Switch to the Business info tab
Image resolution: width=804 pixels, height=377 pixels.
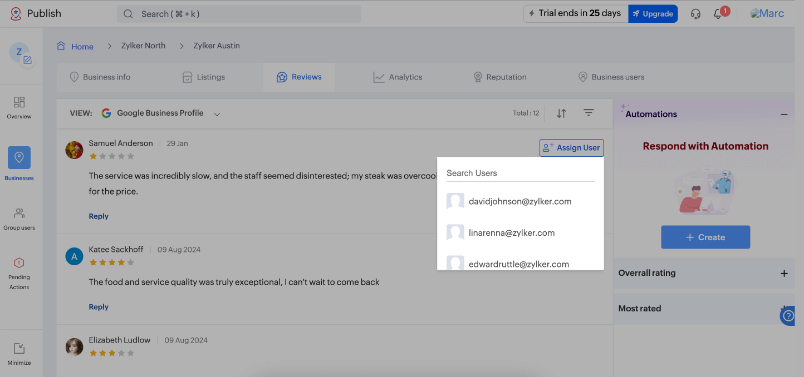(x=100, y=77)
